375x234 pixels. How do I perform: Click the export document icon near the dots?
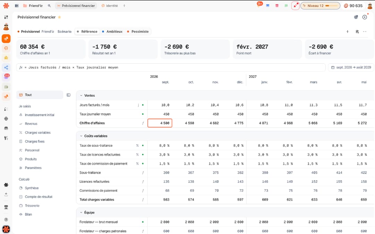pos(357,32)
